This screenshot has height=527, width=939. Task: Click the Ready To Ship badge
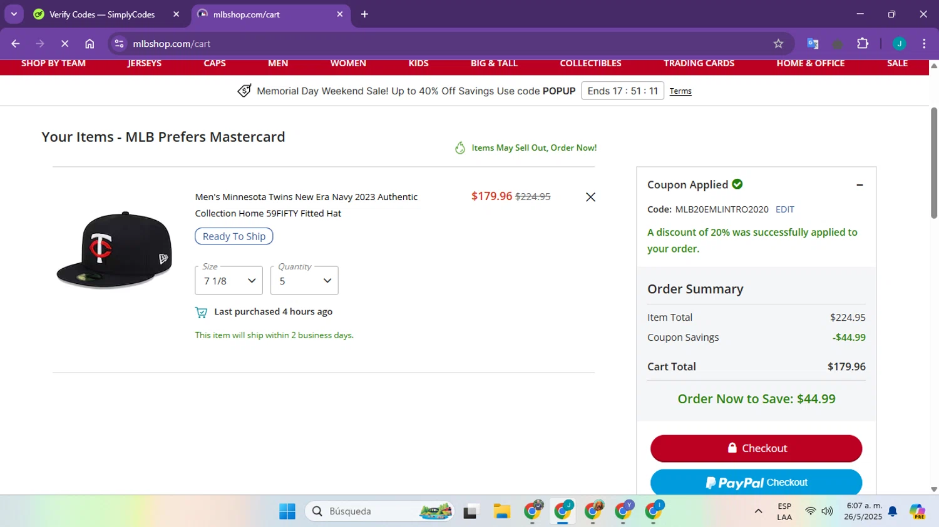pyautogui.click(x=233, y=236)
